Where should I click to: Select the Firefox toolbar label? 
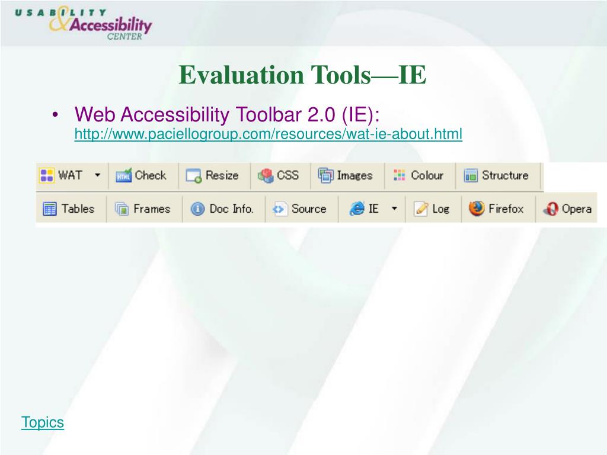[506, 209]
